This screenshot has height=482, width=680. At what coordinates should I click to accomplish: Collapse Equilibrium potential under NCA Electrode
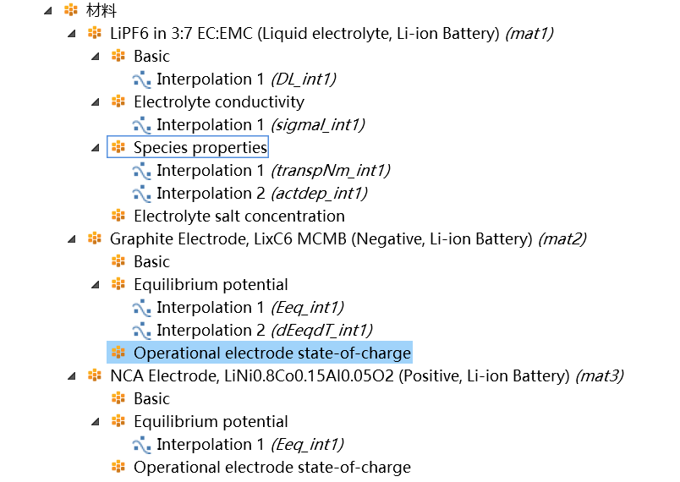[x=95, y=422]
